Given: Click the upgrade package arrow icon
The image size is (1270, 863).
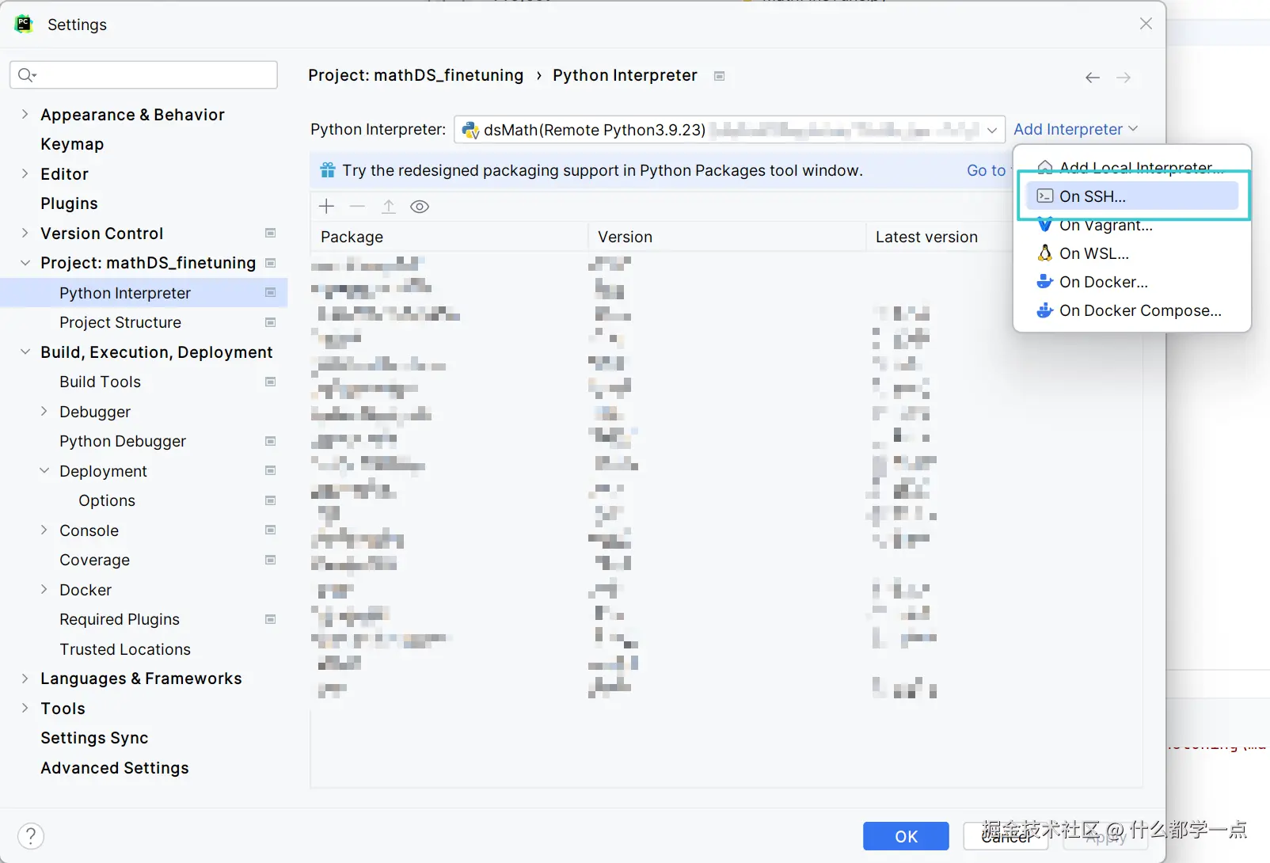Looking at the screenshot, I should click(x=388, y=207).
